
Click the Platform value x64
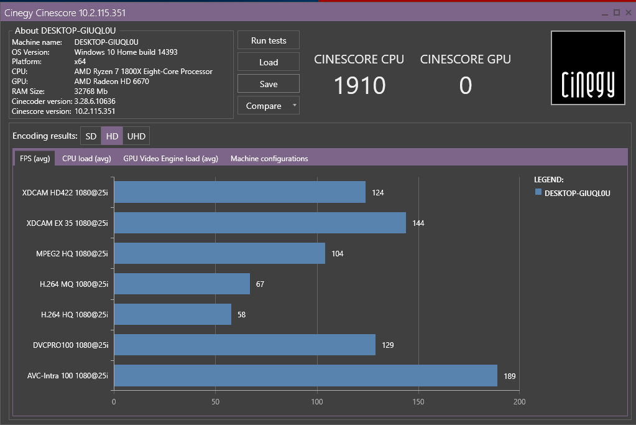[x=80, y=62]
